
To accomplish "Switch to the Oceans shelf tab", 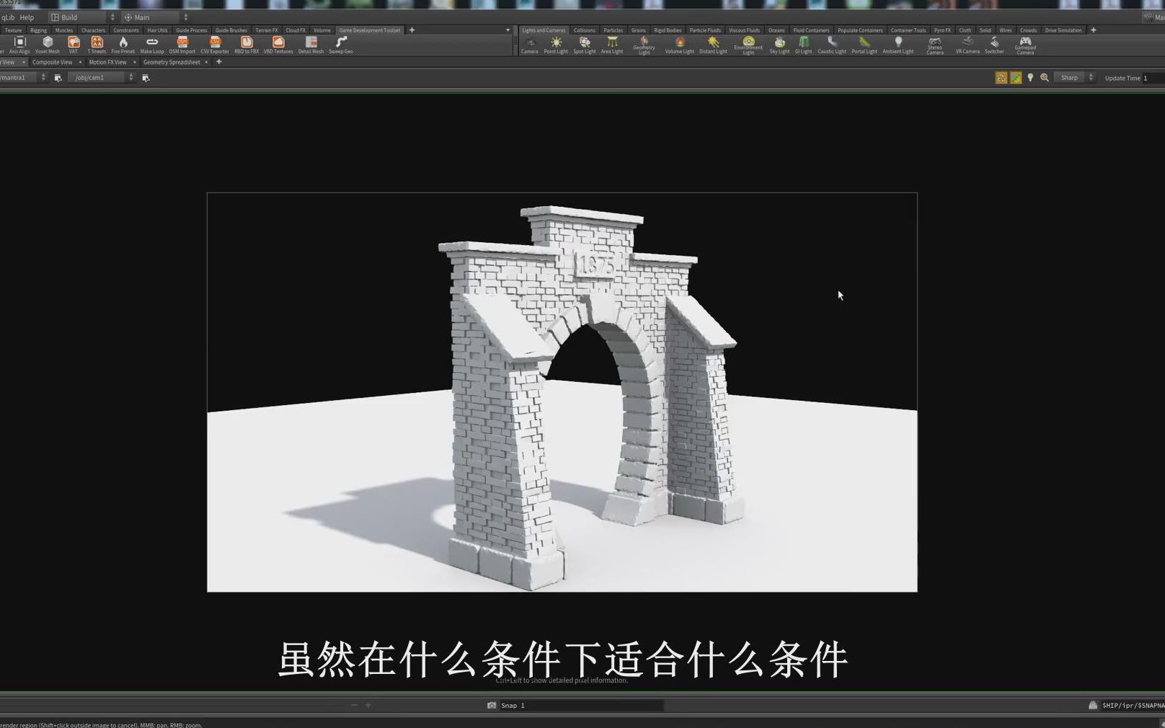I will tap(776, 30).
